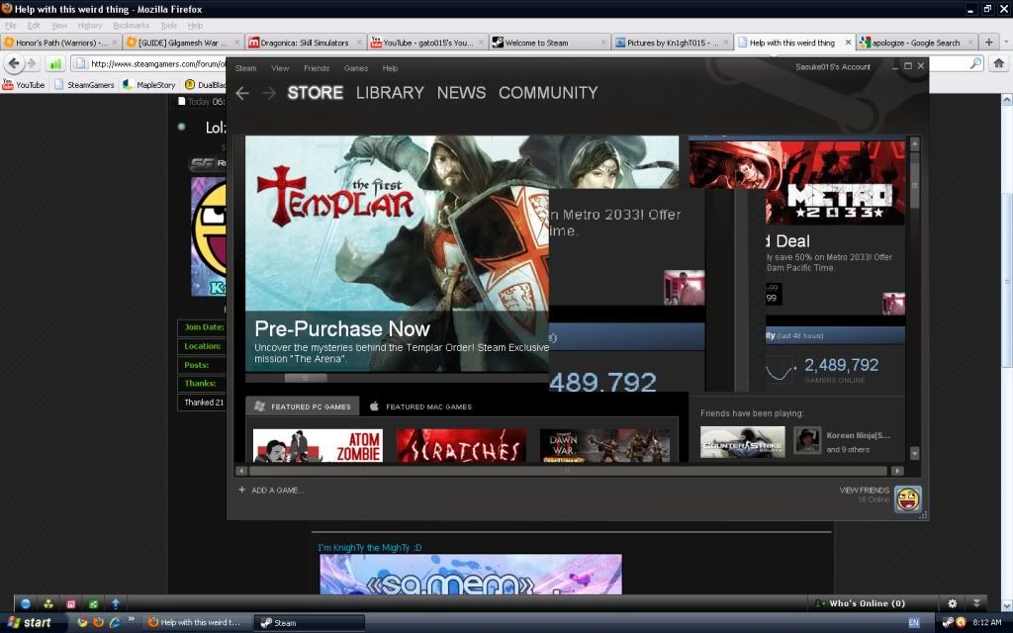Switch to GUIDE Gilgamesh War Firefox tab
The image size is (1013, 633).
pos(183,43)
